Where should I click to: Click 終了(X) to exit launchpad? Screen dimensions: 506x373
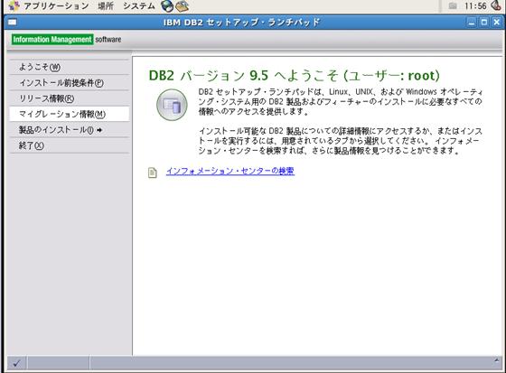point(69,145)
